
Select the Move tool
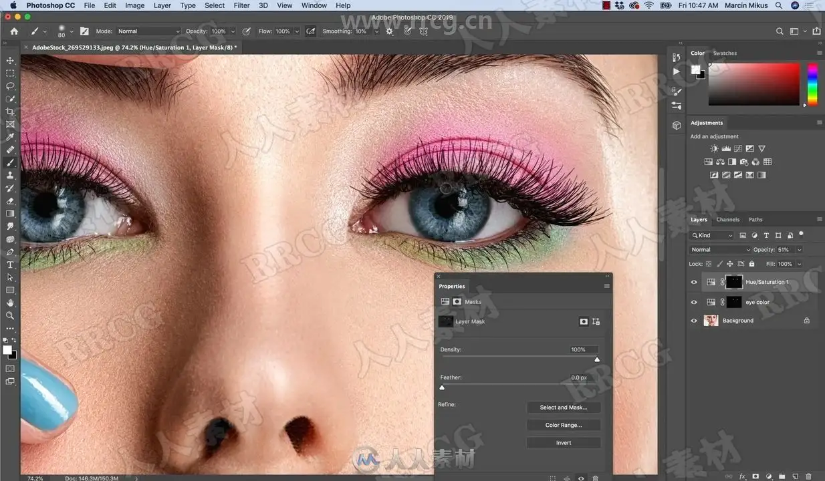[10, 61]
